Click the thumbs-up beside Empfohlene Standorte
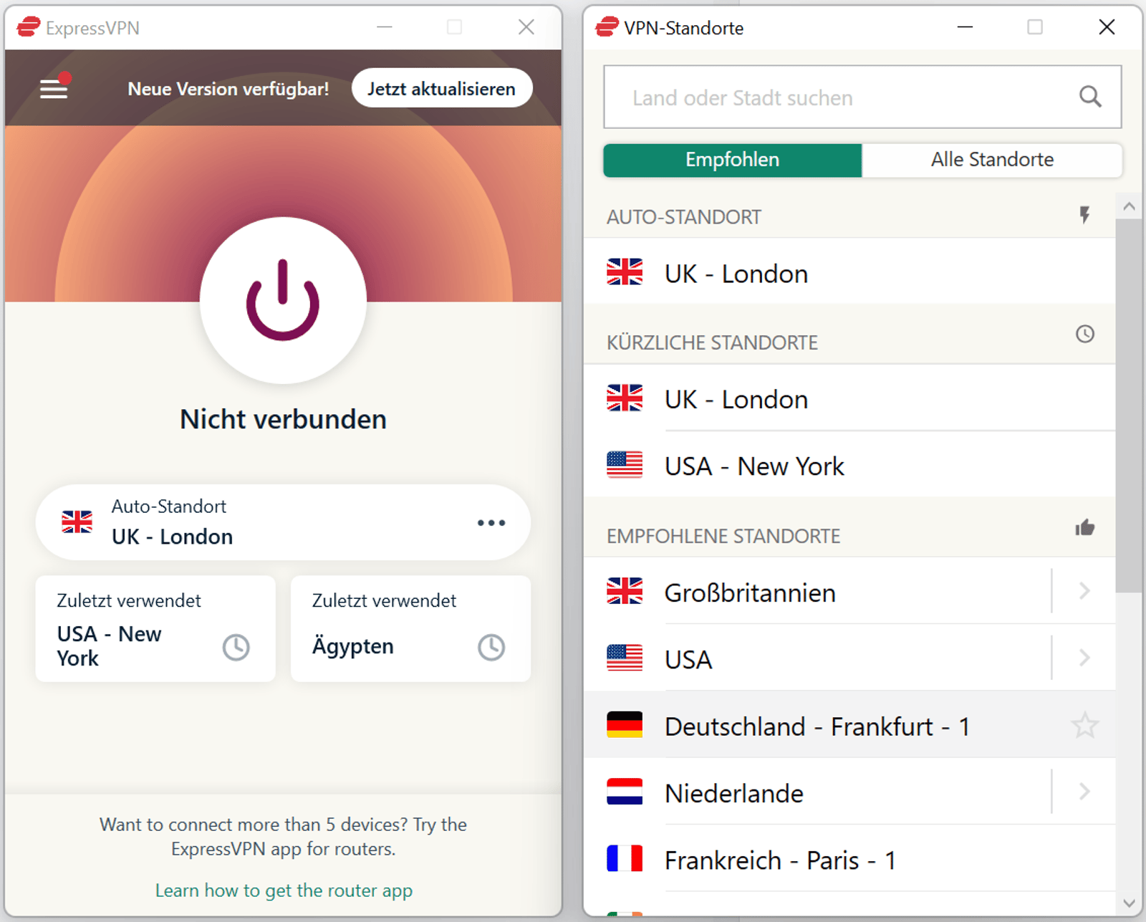Viewport: 1146px width, 922px height. point(1085,527)
